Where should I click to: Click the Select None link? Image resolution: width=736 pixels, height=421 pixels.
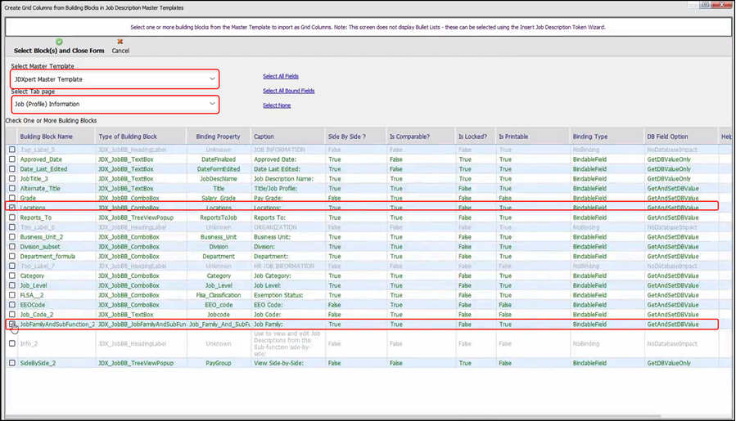[x=276, y=105]
